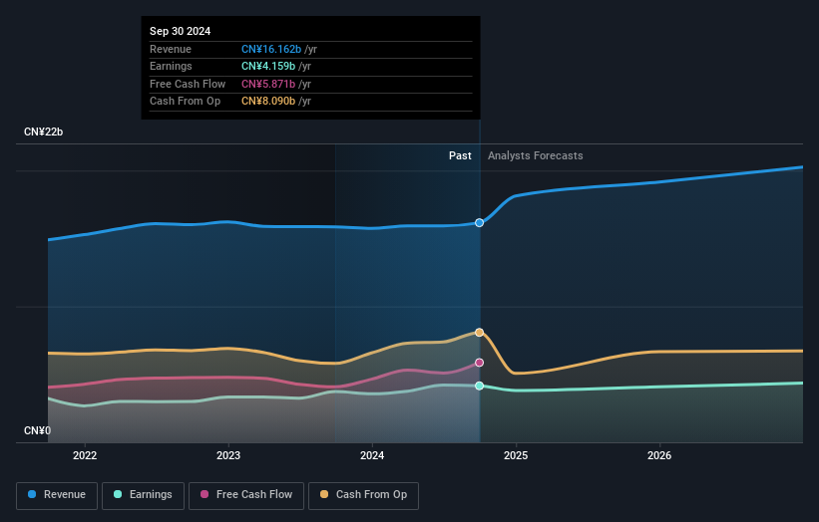Toggle the Earnings legend series
The image size is (819, 522).
(143, 495)
